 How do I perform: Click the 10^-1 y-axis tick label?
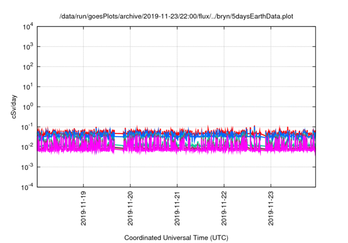pos(28,127)
